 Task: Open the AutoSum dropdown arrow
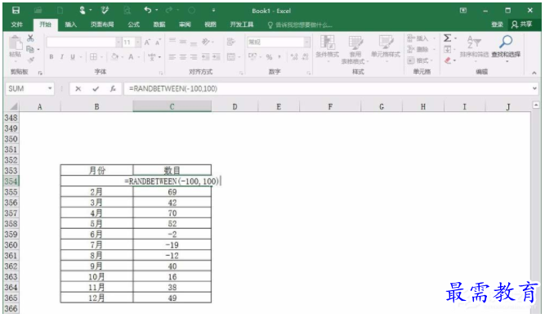(x=456, y=38)
